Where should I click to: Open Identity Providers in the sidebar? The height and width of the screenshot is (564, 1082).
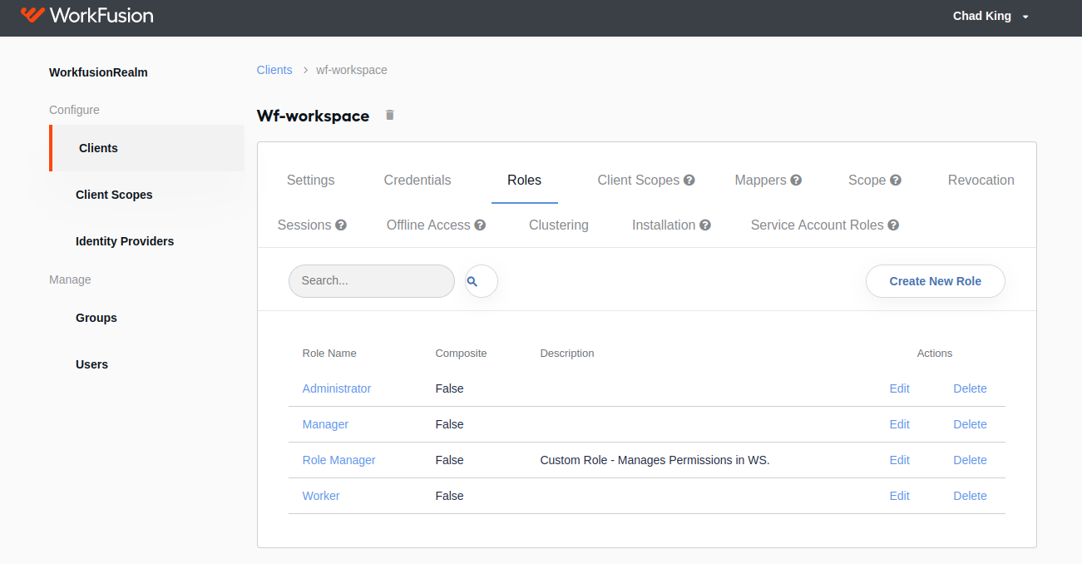point(125,241)
